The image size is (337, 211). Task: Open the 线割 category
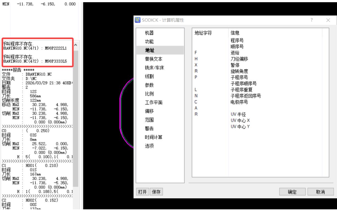tap(149, 76)
